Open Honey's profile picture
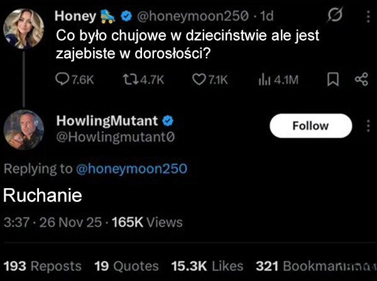This screenshot has height=281, width=377. pyautogui.click(x=24, y=28)
